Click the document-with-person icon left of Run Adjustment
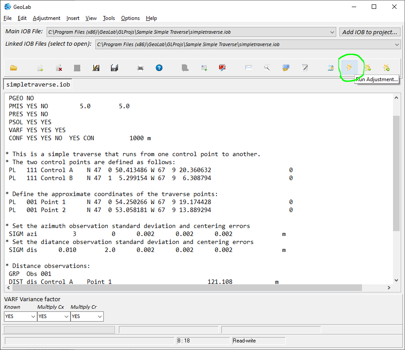This screenshot has height=350, width=405. 330,68
